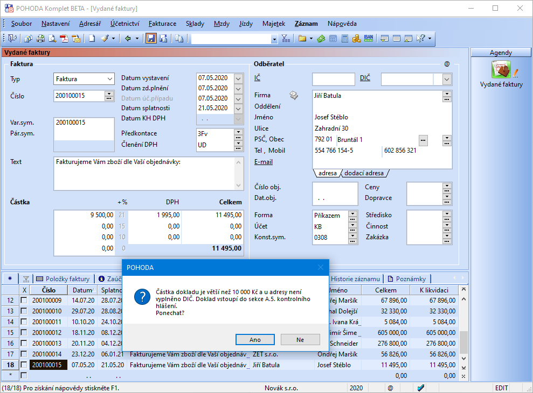Click the Var.sym. input field containing 200100015
The height and width of the screenshot is (393, 533).
coord(84,123)
